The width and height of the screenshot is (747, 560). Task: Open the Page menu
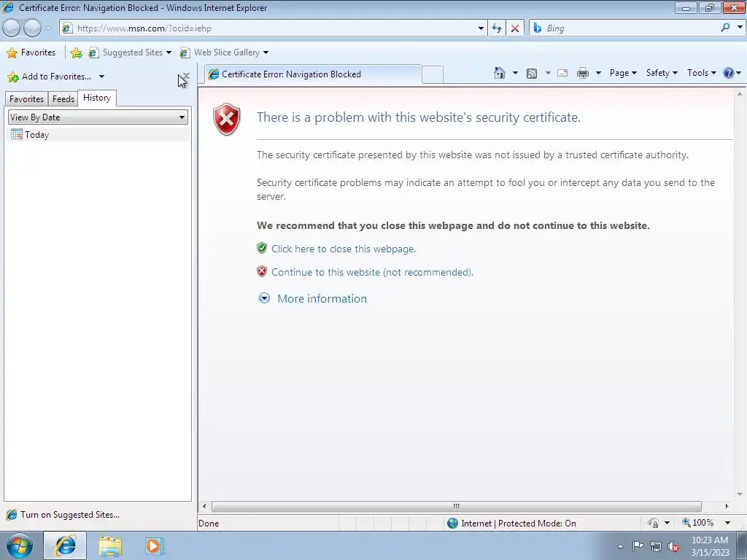[x=623, y=73]
